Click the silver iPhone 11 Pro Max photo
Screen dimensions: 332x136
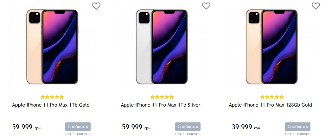(x=162, y=47)
